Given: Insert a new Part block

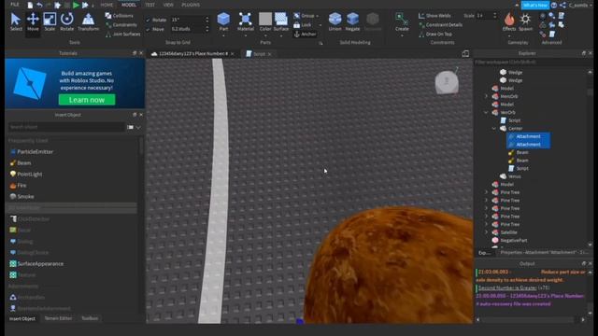Looking at the screenshot, I should tap(223, 21).
